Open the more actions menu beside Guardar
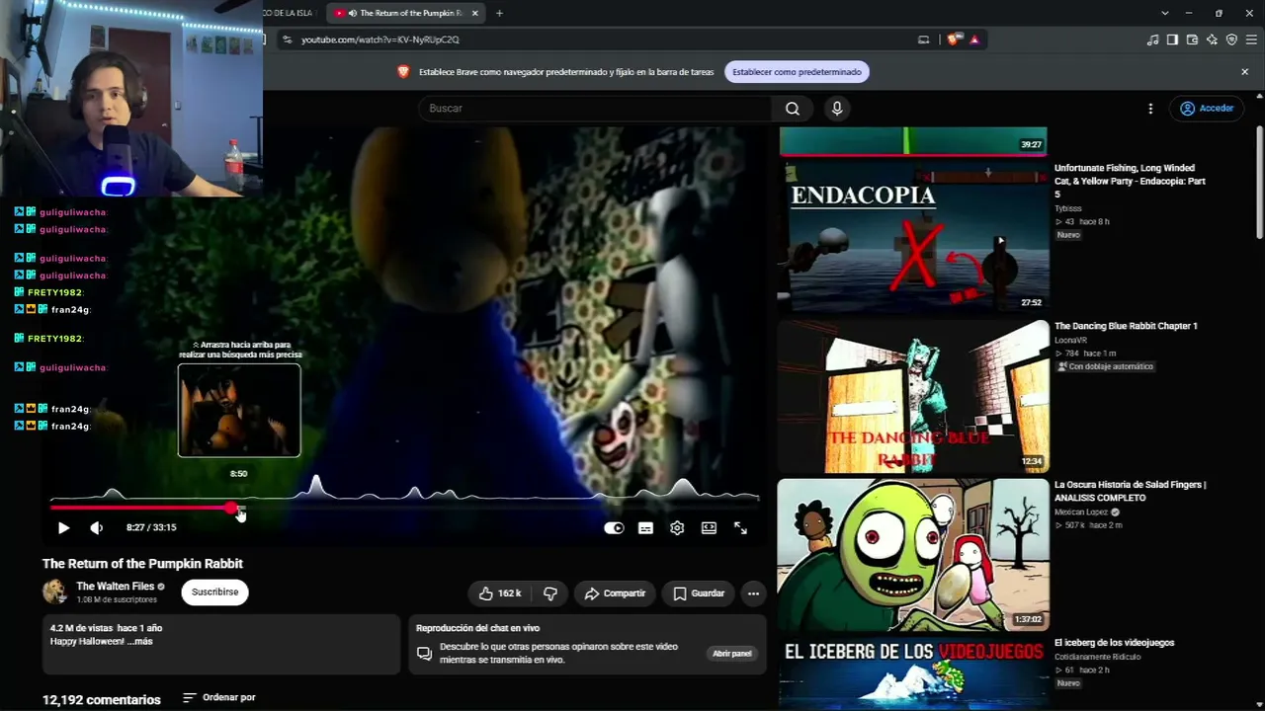This screenshot has height=711, width=1265. point(753,593)
